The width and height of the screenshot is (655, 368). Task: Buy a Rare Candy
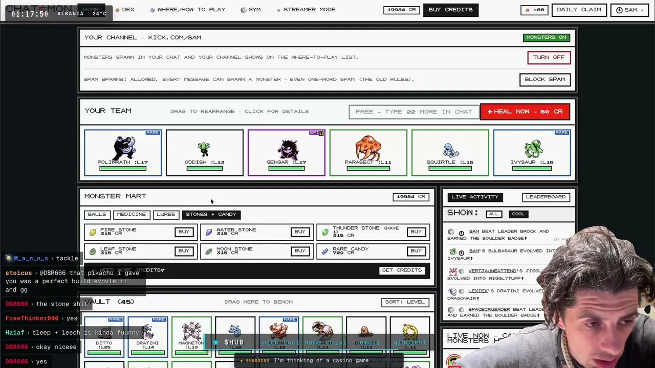tap(416, 251)
